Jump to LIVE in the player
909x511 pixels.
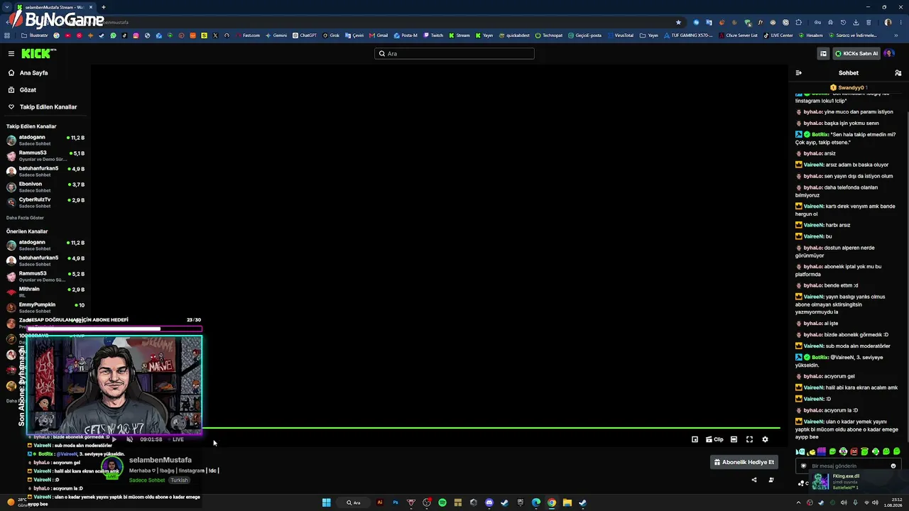(x=176, y=439)
